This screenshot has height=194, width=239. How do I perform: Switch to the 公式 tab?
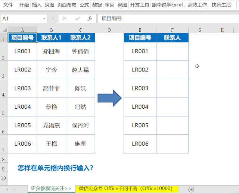coord(84,5)
